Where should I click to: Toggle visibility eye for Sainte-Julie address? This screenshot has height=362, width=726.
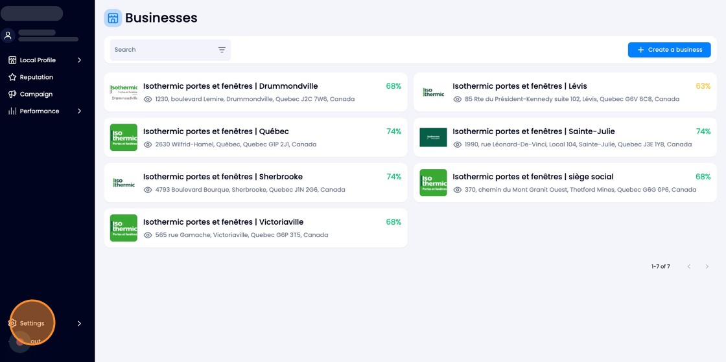pos(458,144)
